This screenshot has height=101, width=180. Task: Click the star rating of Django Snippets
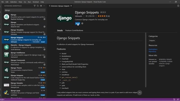click(102, 16)
